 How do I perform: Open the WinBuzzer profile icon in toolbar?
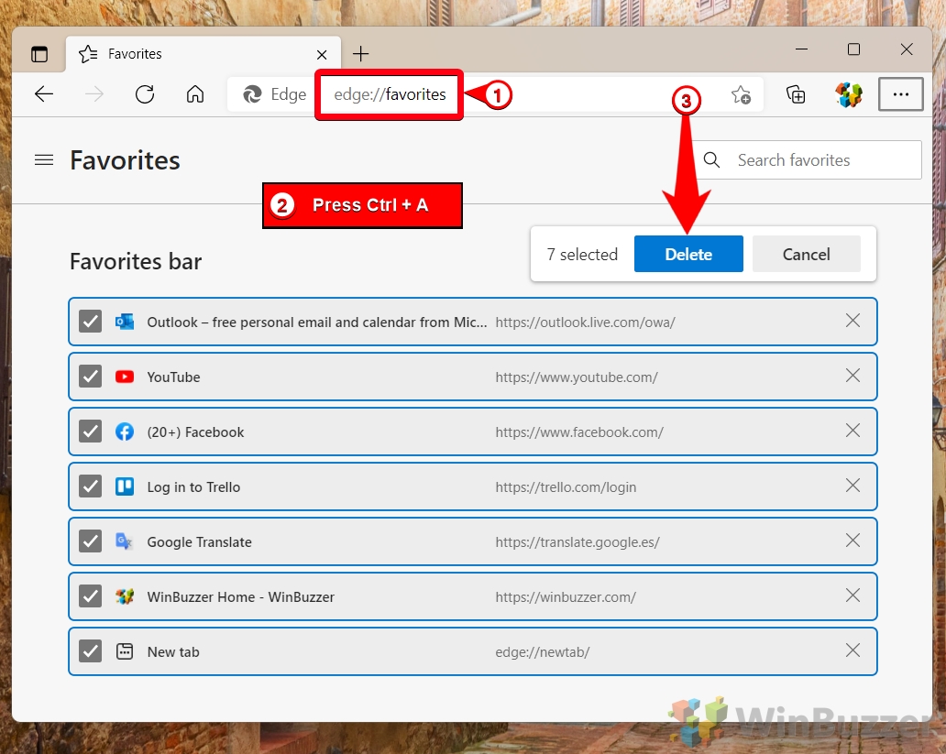(848, 94)
